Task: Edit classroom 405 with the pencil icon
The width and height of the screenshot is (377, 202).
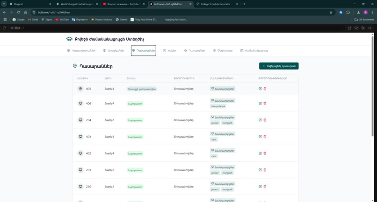Action: pyautogui.click(x=260, y=89)
